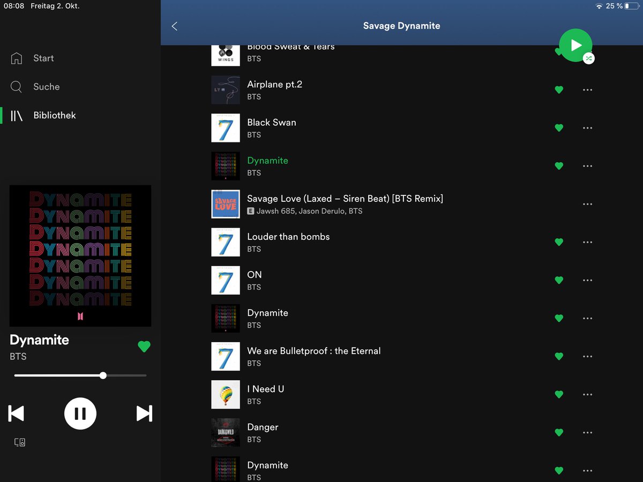
Task: Tap Jawsh 685, Jason Derulo, BTS artists
Action: tap(309, 211)
